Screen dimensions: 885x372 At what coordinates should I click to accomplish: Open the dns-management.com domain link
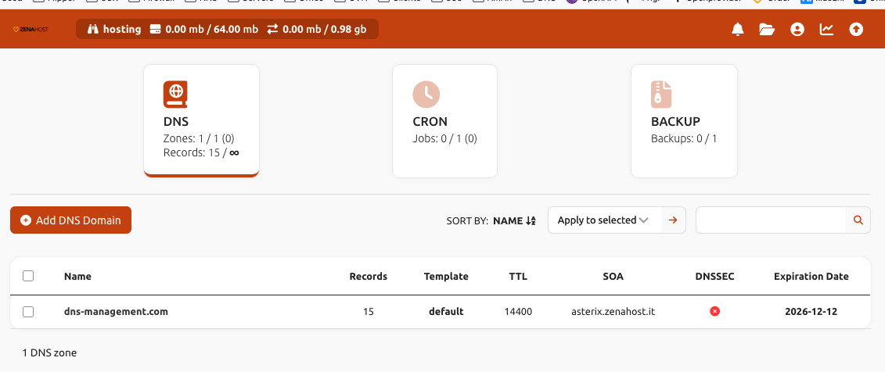tap(116, 311)
